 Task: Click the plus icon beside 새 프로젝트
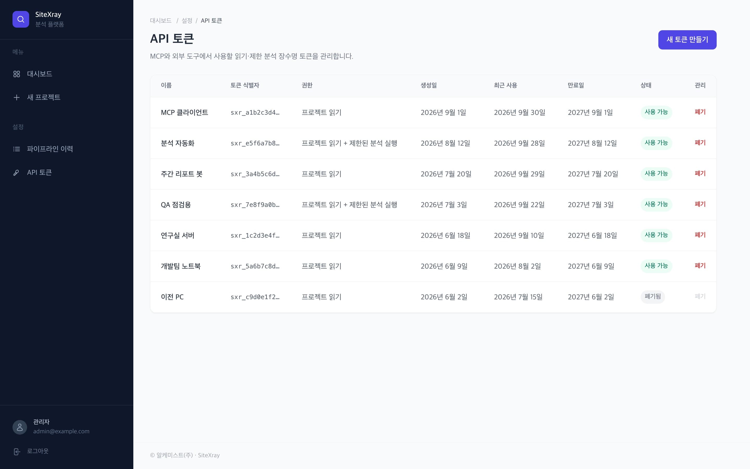17,97
